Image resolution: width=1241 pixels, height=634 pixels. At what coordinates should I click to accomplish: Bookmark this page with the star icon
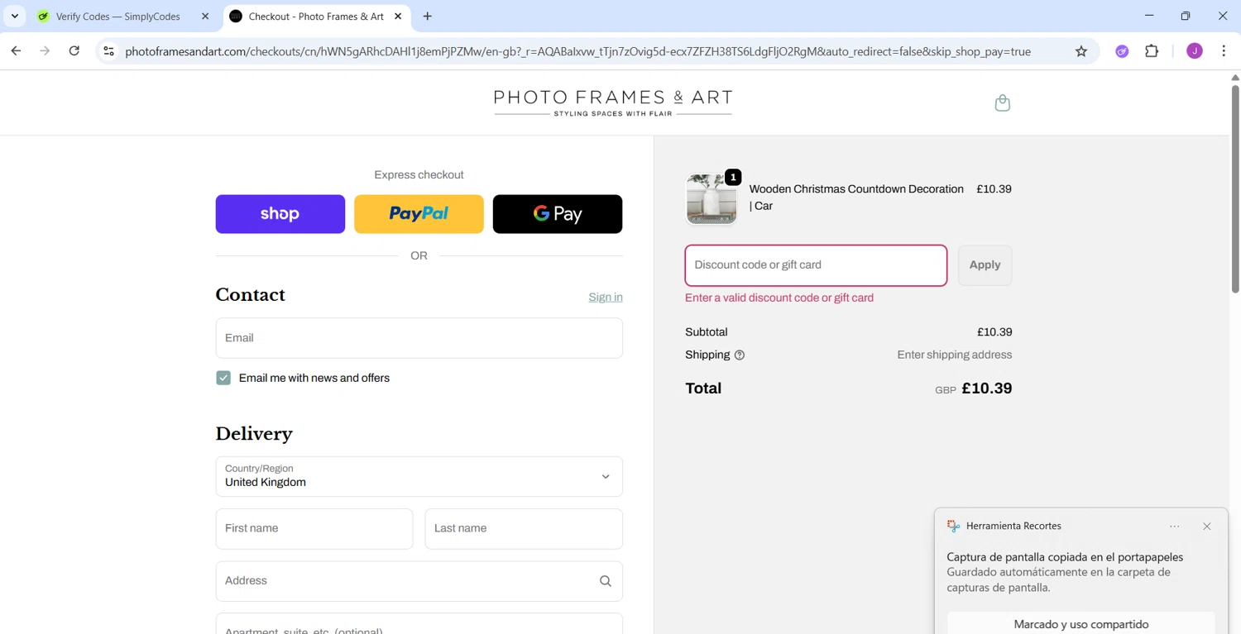point(1080,51)
